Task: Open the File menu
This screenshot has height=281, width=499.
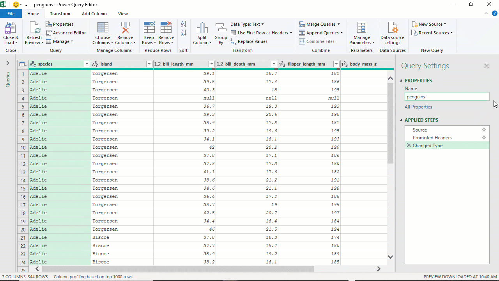Action: [11, 13]
